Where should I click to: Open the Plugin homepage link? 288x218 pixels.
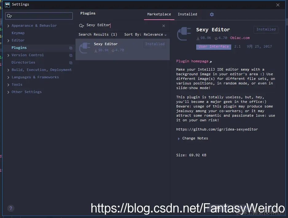[192, 61]
